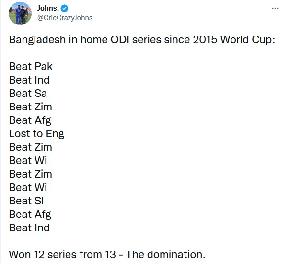This screenshot has height=263, width=289.
Task: Select the word Bangladesh in the headline
Action: (37, 40)
